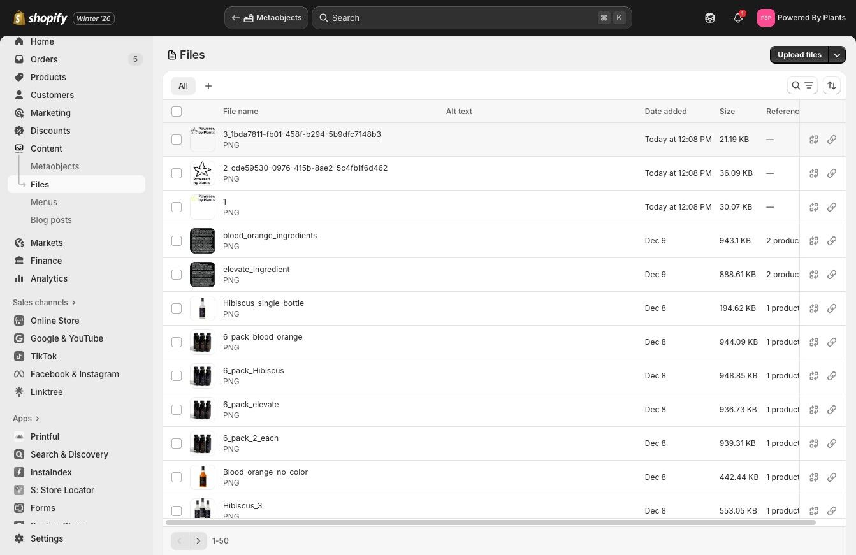The image size is (856, 555).
Task: Click the replace file icon for Hibiscus_single_bottle
Action: coord(814,308)
